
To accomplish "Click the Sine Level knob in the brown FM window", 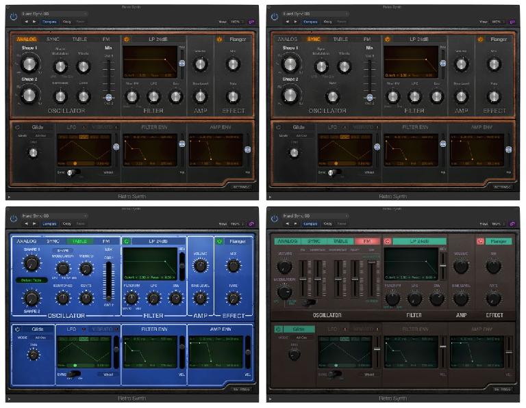I will coord(461,299).
